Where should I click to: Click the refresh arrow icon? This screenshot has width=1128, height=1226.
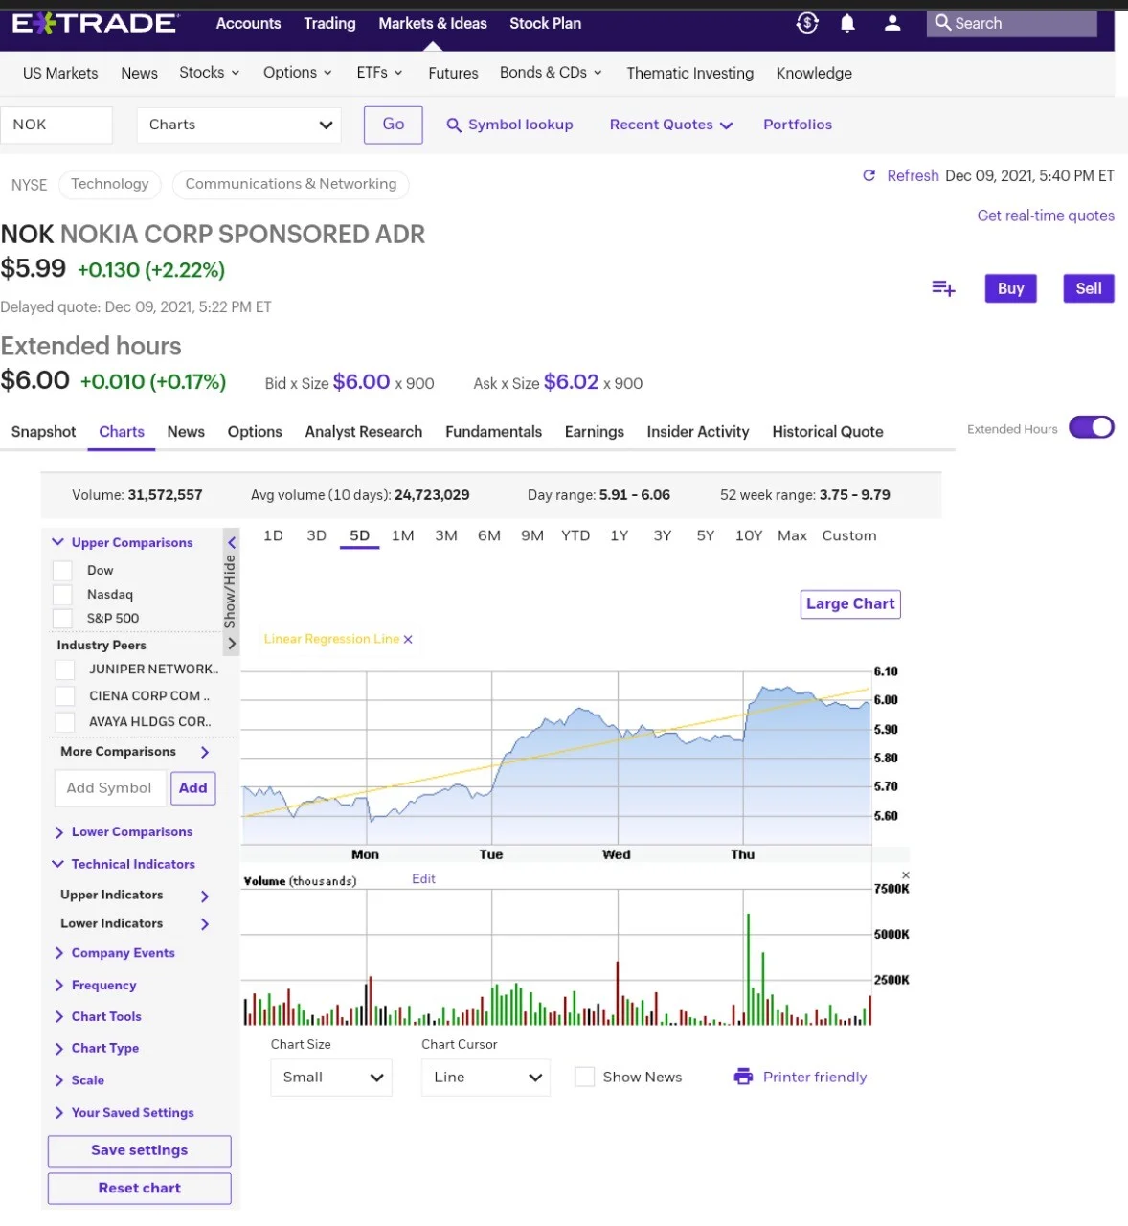point(869,175)
